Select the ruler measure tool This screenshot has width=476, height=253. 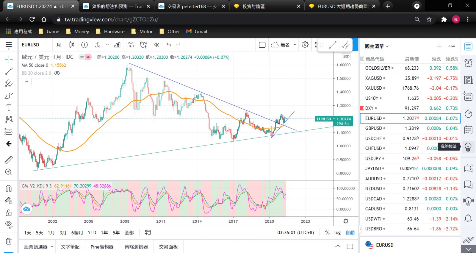9,160
